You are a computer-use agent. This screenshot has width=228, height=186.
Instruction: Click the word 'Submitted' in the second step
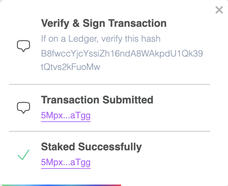click(128, 100)
